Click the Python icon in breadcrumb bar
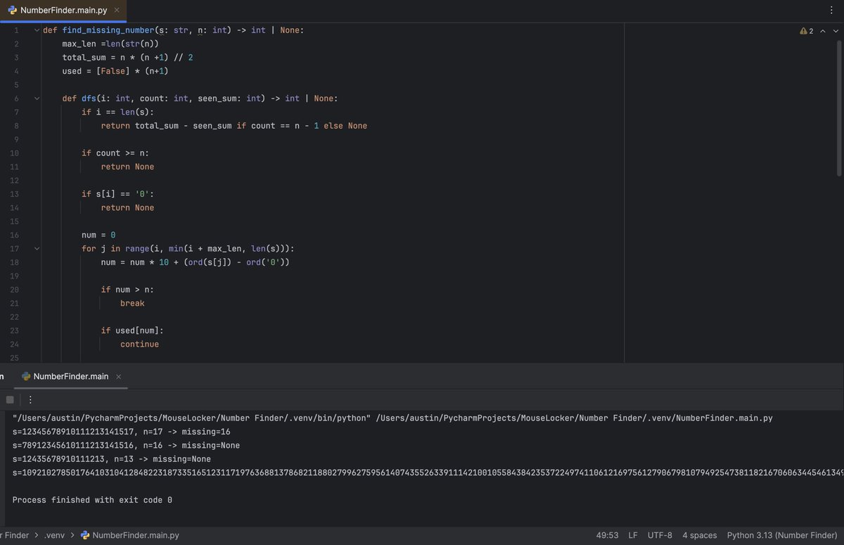 pyautogui.click(x=85, y=535)
